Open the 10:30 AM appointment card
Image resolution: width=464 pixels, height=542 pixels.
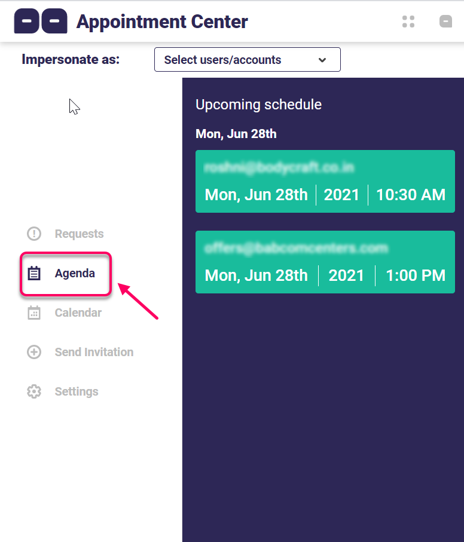tap(325, 182)
